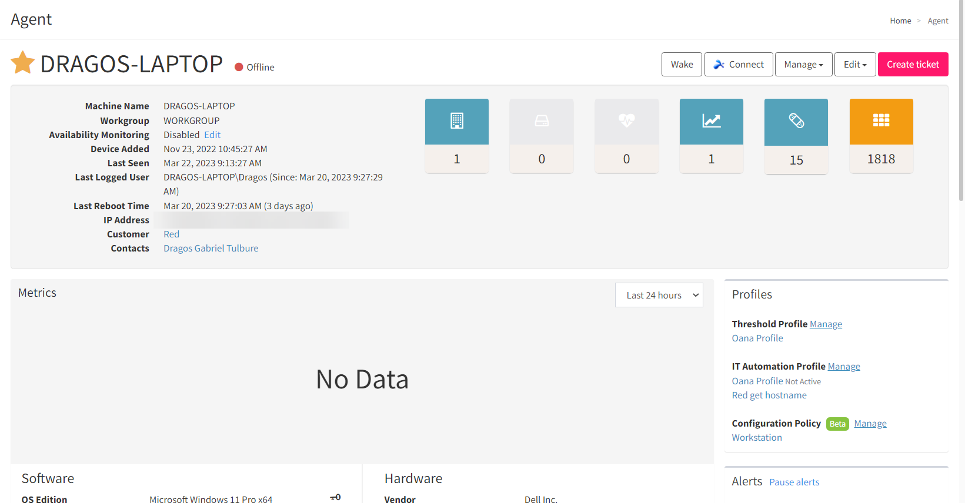Click the Metrics panel heading
This screenshot has height=503, width=965.
click(x=37, y=293)
